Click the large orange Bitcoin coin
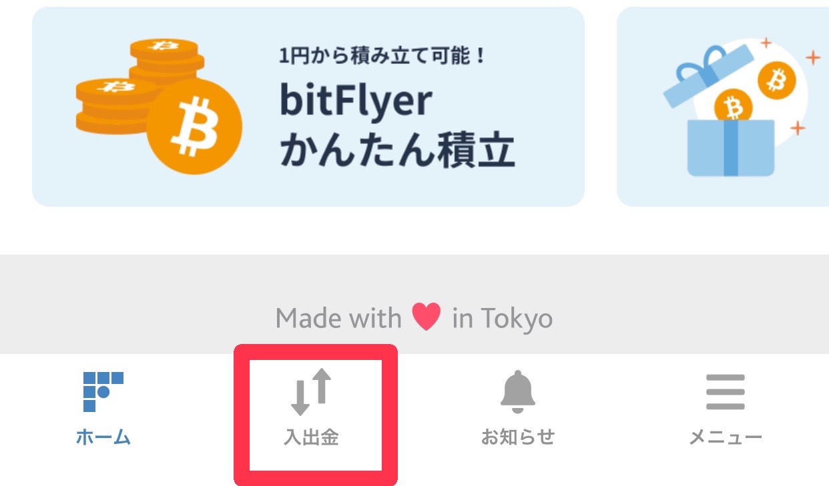 (194, 127)
